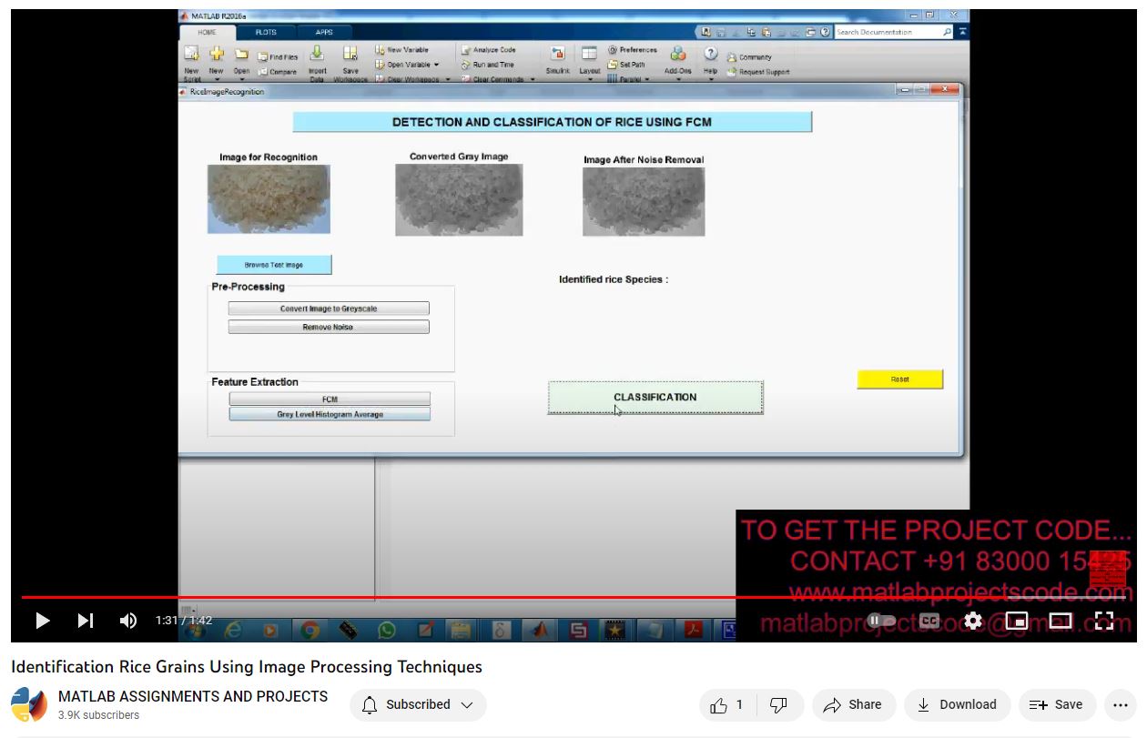
Task: Skip to the next video
Action: coord(86,621)
